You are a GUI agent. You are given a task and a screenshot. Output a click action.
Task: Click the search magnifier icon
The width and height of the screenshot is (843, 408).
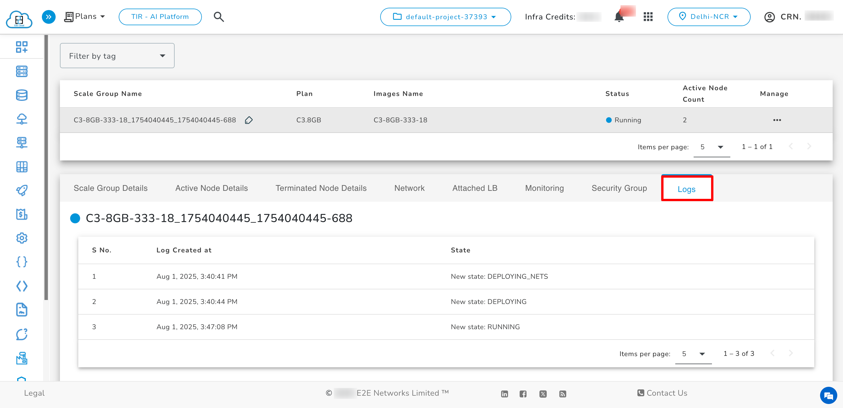(218, 17)
